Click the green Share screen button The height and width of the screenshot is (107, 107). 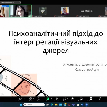(48, 100)
